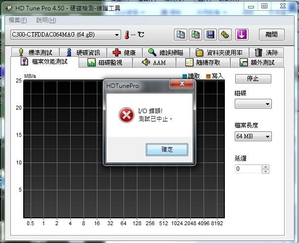Screen dimensions: 299x243
Task: Decrease the 延遲 delay value
Action: tap(265, 171)
